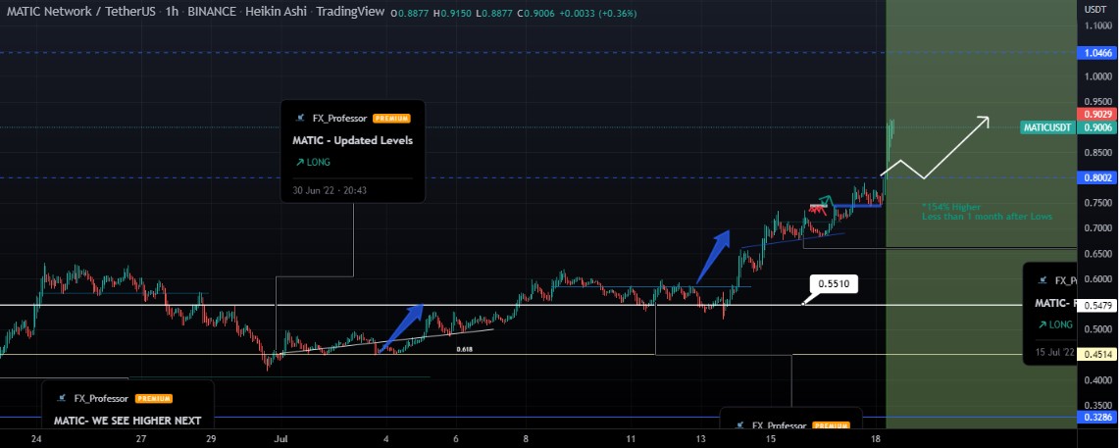Click the MATICUSDT symbol label
This screenshot has height=448, width=1119.
[x=1047, y=127]
